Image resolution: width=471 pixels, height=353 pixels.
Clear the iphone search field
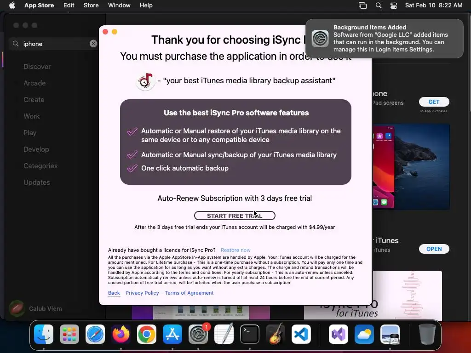[93, 44]
